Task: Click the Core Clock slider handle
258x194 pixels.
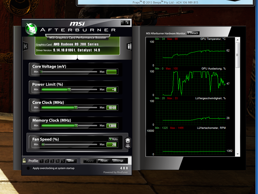Action: coord(76,108)
